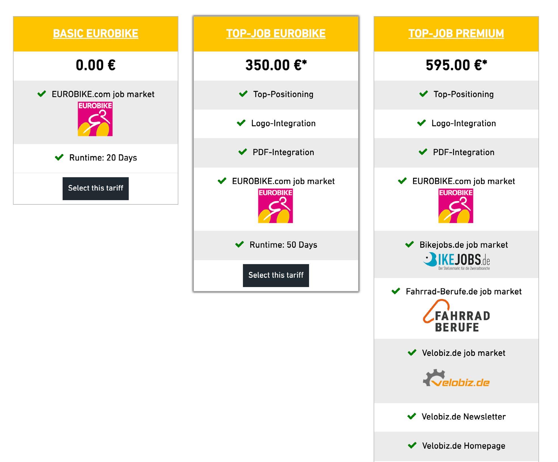Click checkmark beside Premium Top-Positioning
Viewport: 558px width, 462px height.
click(424, 94)
